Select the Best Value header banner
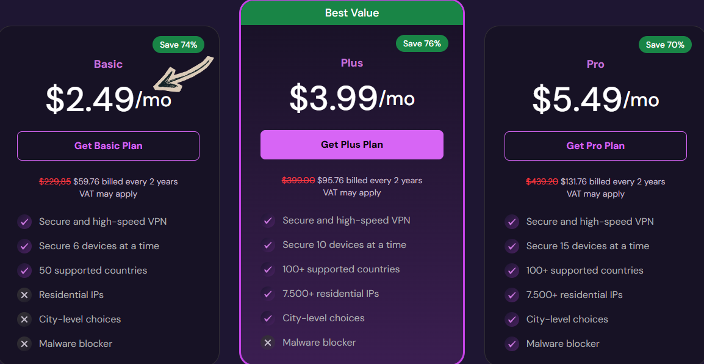Image resolution: width=704 pixels, height=364 pixels. click(352, 13)
